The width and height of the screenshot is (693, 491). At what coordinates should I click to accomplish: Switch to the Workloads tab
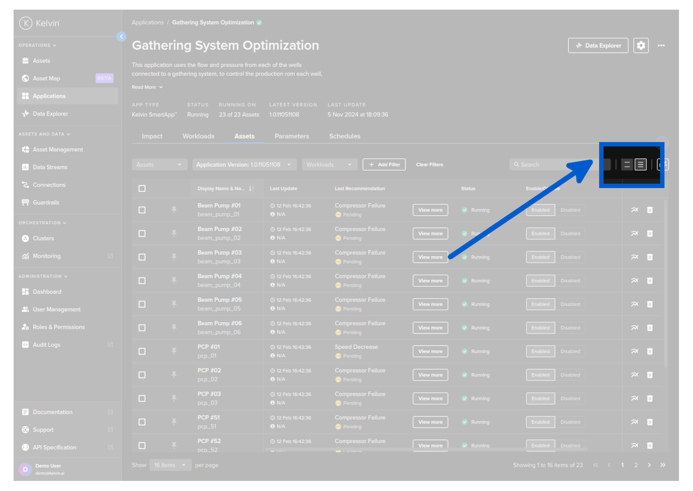point(198,136)
